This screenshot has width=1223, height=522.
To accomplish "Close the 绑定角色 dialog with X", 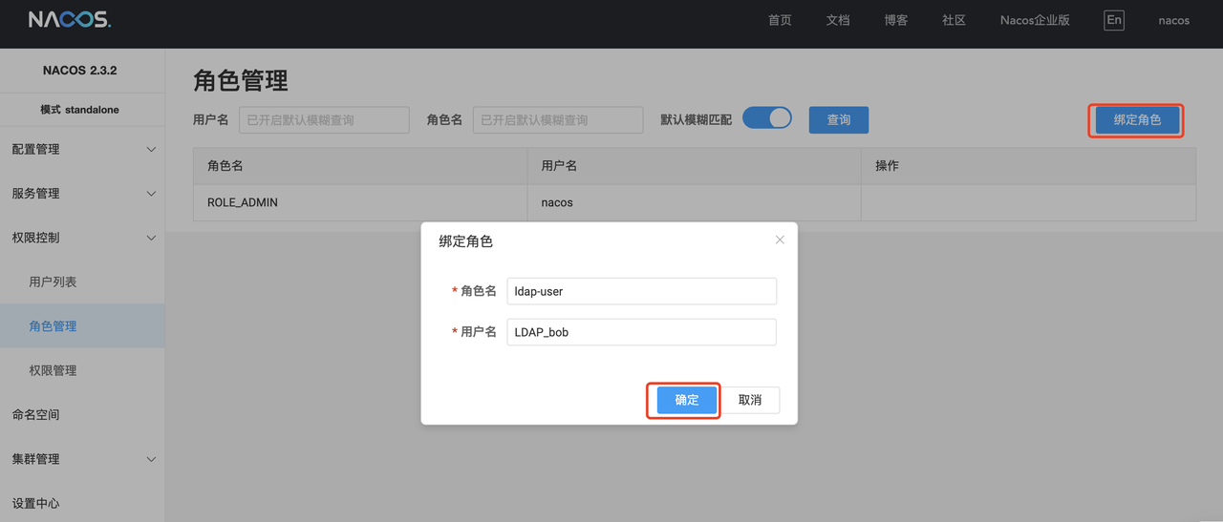I will click(780, 240).
